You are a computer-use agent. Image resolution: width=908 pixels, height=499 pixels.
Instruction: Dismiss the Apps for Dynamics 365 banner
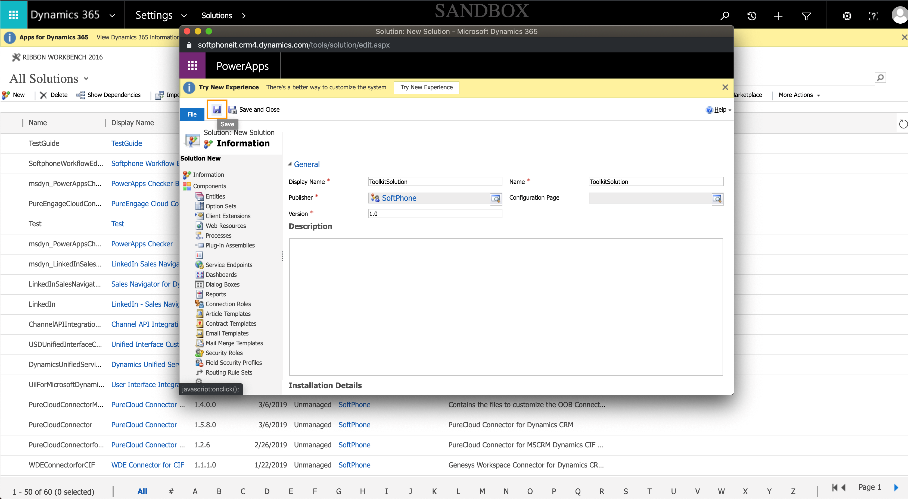904,37
